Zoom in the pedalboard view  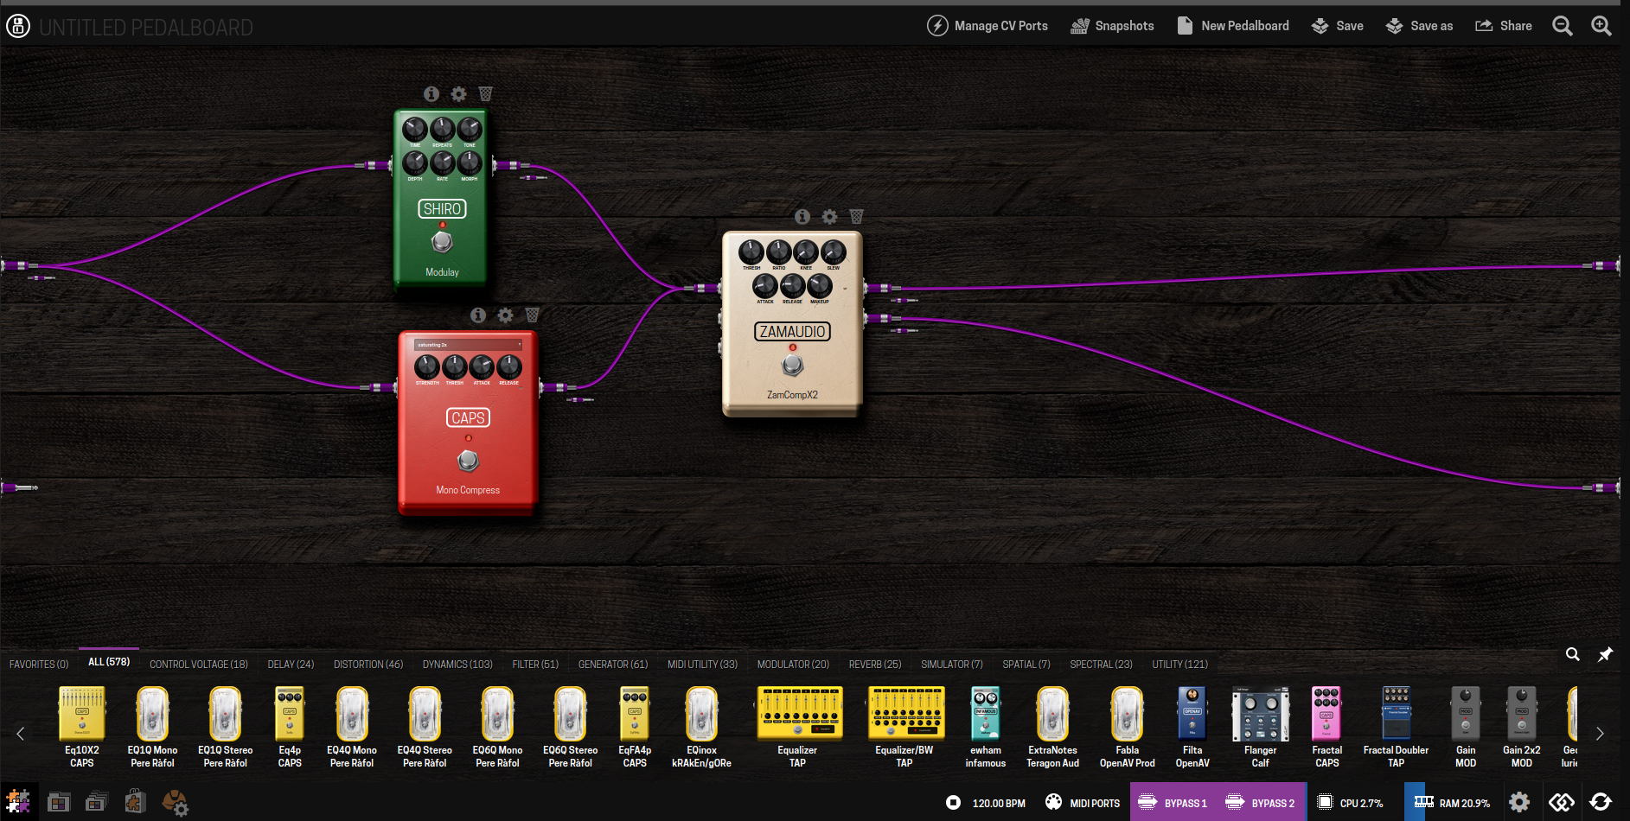point(1601,26)
